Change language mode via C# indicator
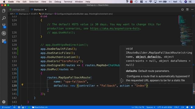 183,107
